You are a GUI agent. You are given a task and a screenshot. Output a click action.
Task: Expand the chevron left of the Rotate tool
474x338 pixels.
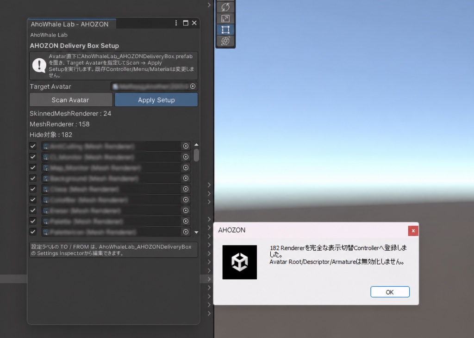pyautogui.click(x=209, y=5)
